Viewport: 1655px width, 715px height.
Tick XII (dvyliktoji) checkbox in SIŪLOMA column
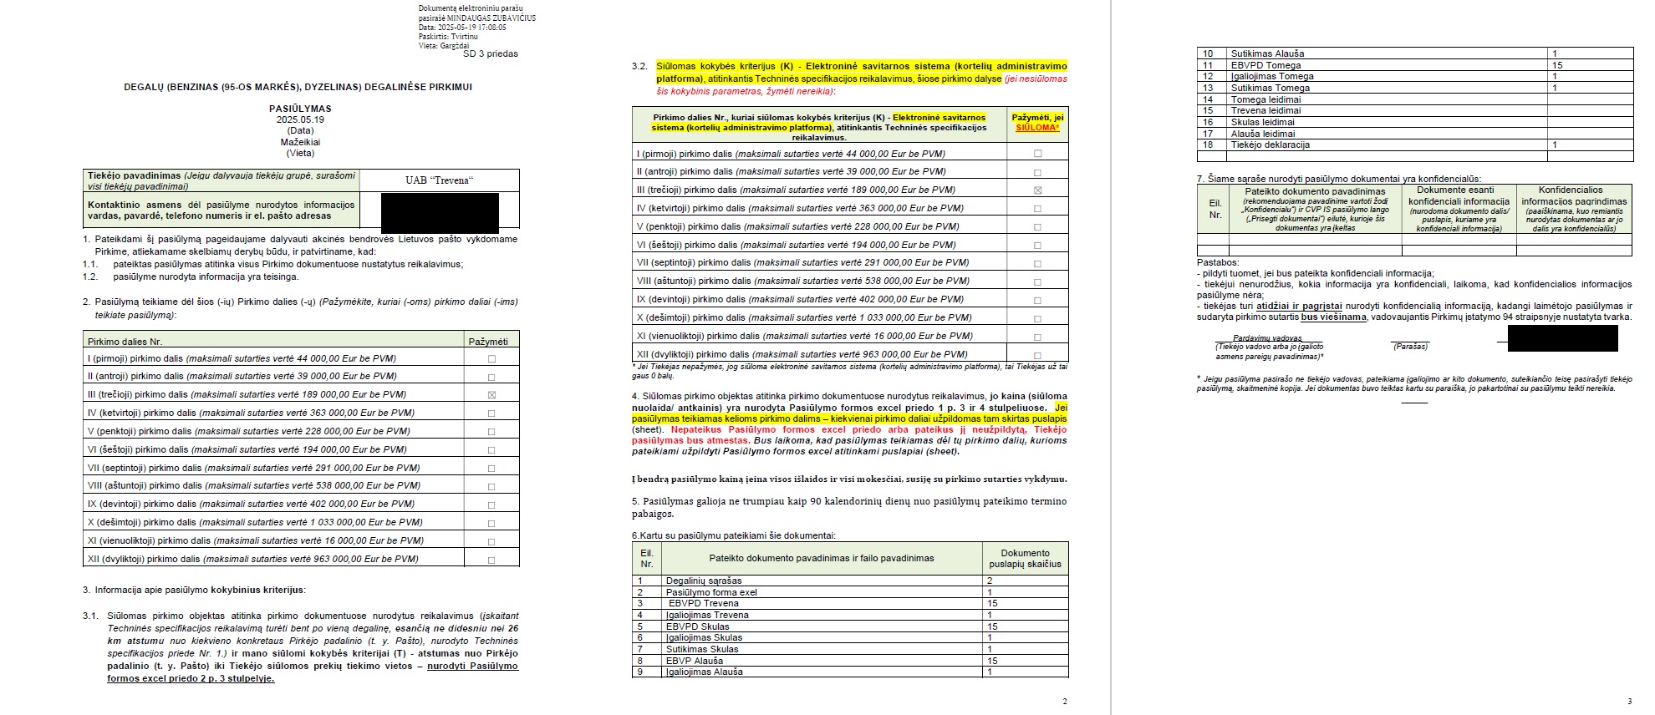click(x=1038, y=355)
